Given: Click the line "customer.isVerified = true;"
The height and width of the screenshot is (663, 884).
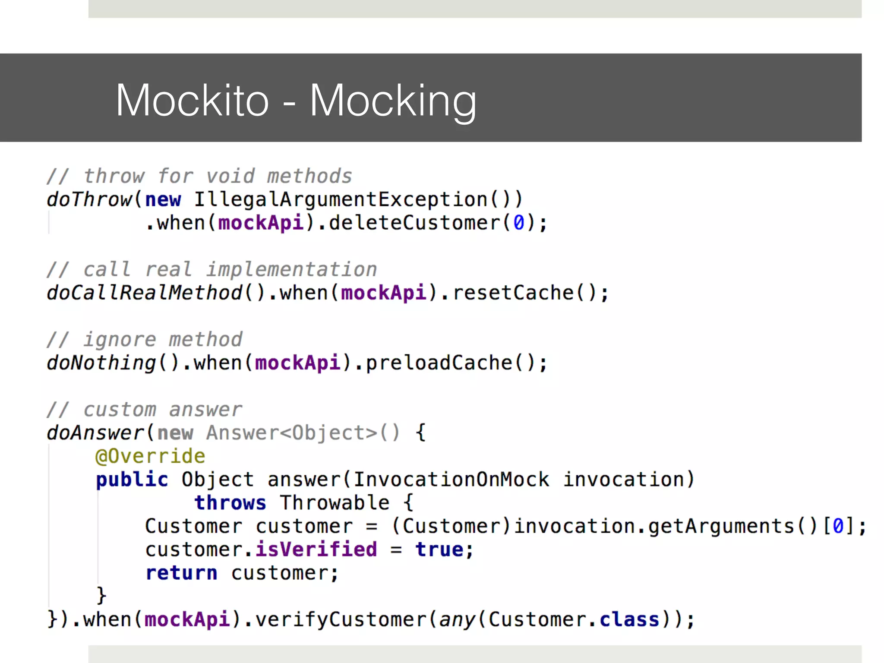Looking at the screenshot, I should click(309, 549).
